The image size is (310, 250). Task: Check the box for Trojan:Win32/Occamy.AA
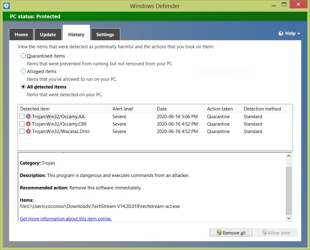22,116
